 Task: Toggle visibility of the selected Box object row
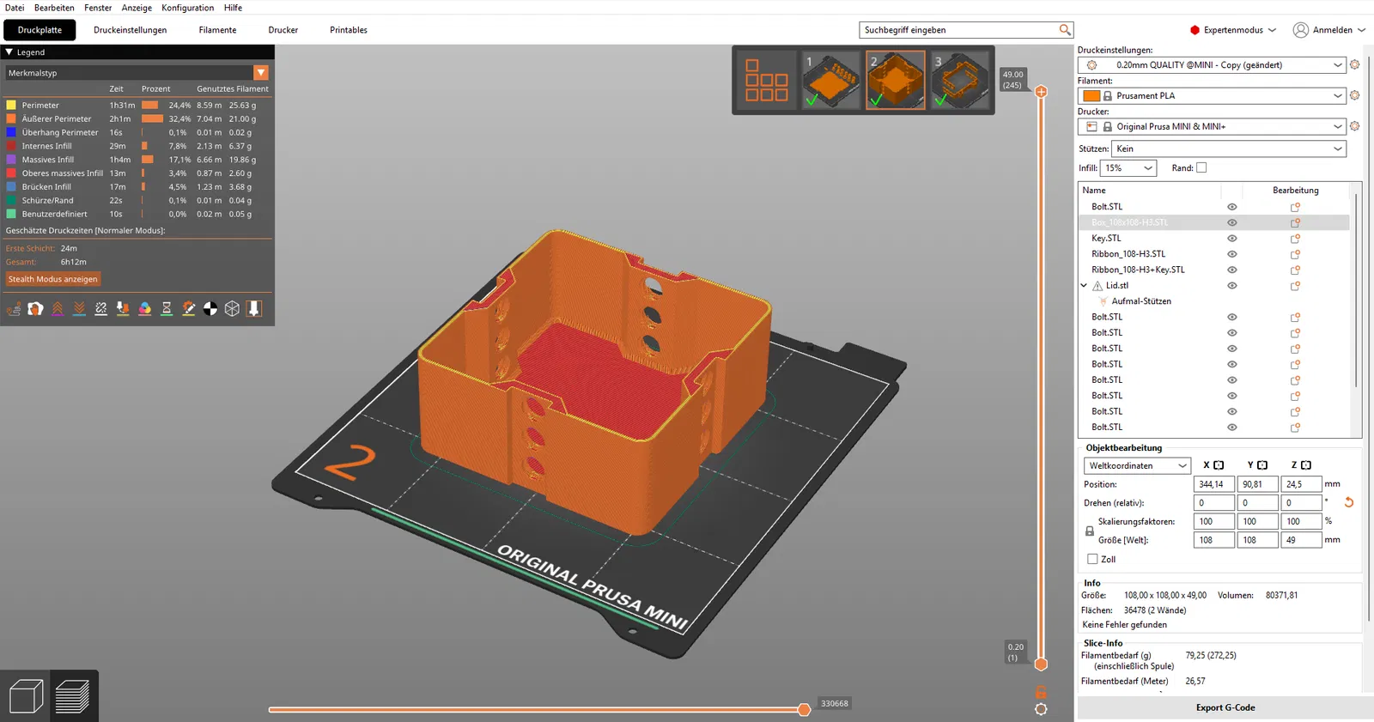pyautogui.click(x=1231, y=222)
